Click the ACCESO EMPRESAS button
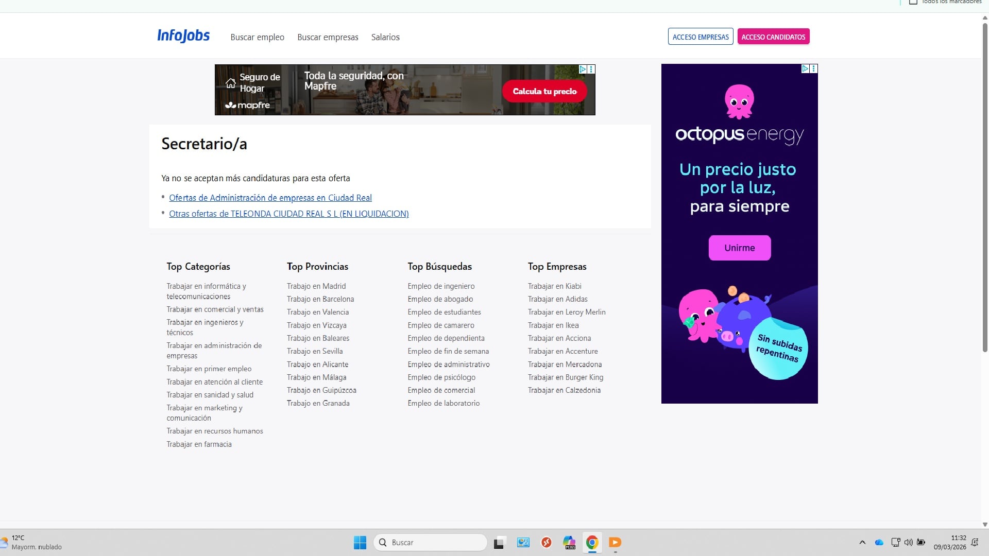Screen dimensions: 989x556 [701, 37]
